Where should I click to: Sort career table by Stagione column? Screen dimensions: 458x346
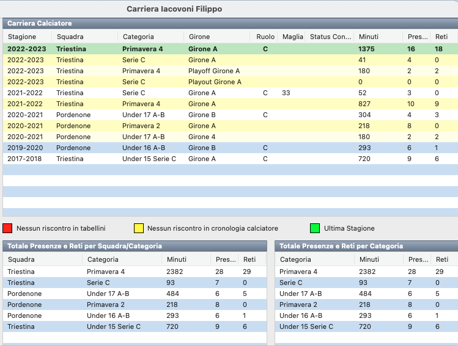(21, 37)
